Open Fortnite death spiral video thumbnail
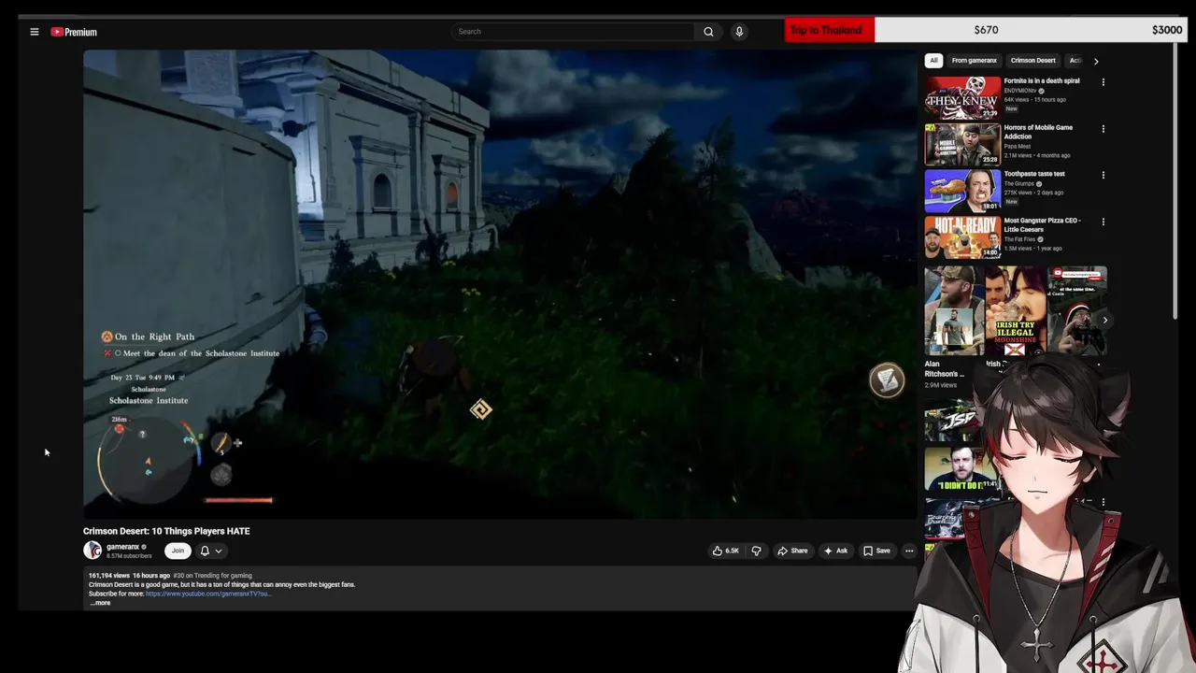1196x673 pixels. [962, 97]
